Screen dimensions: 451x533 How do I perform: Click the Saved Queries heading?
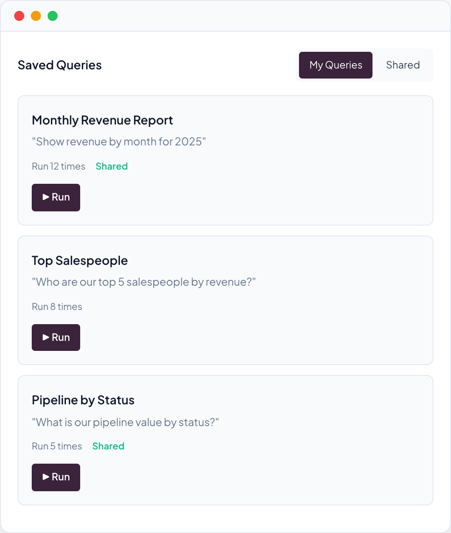[x=59, y=65]
